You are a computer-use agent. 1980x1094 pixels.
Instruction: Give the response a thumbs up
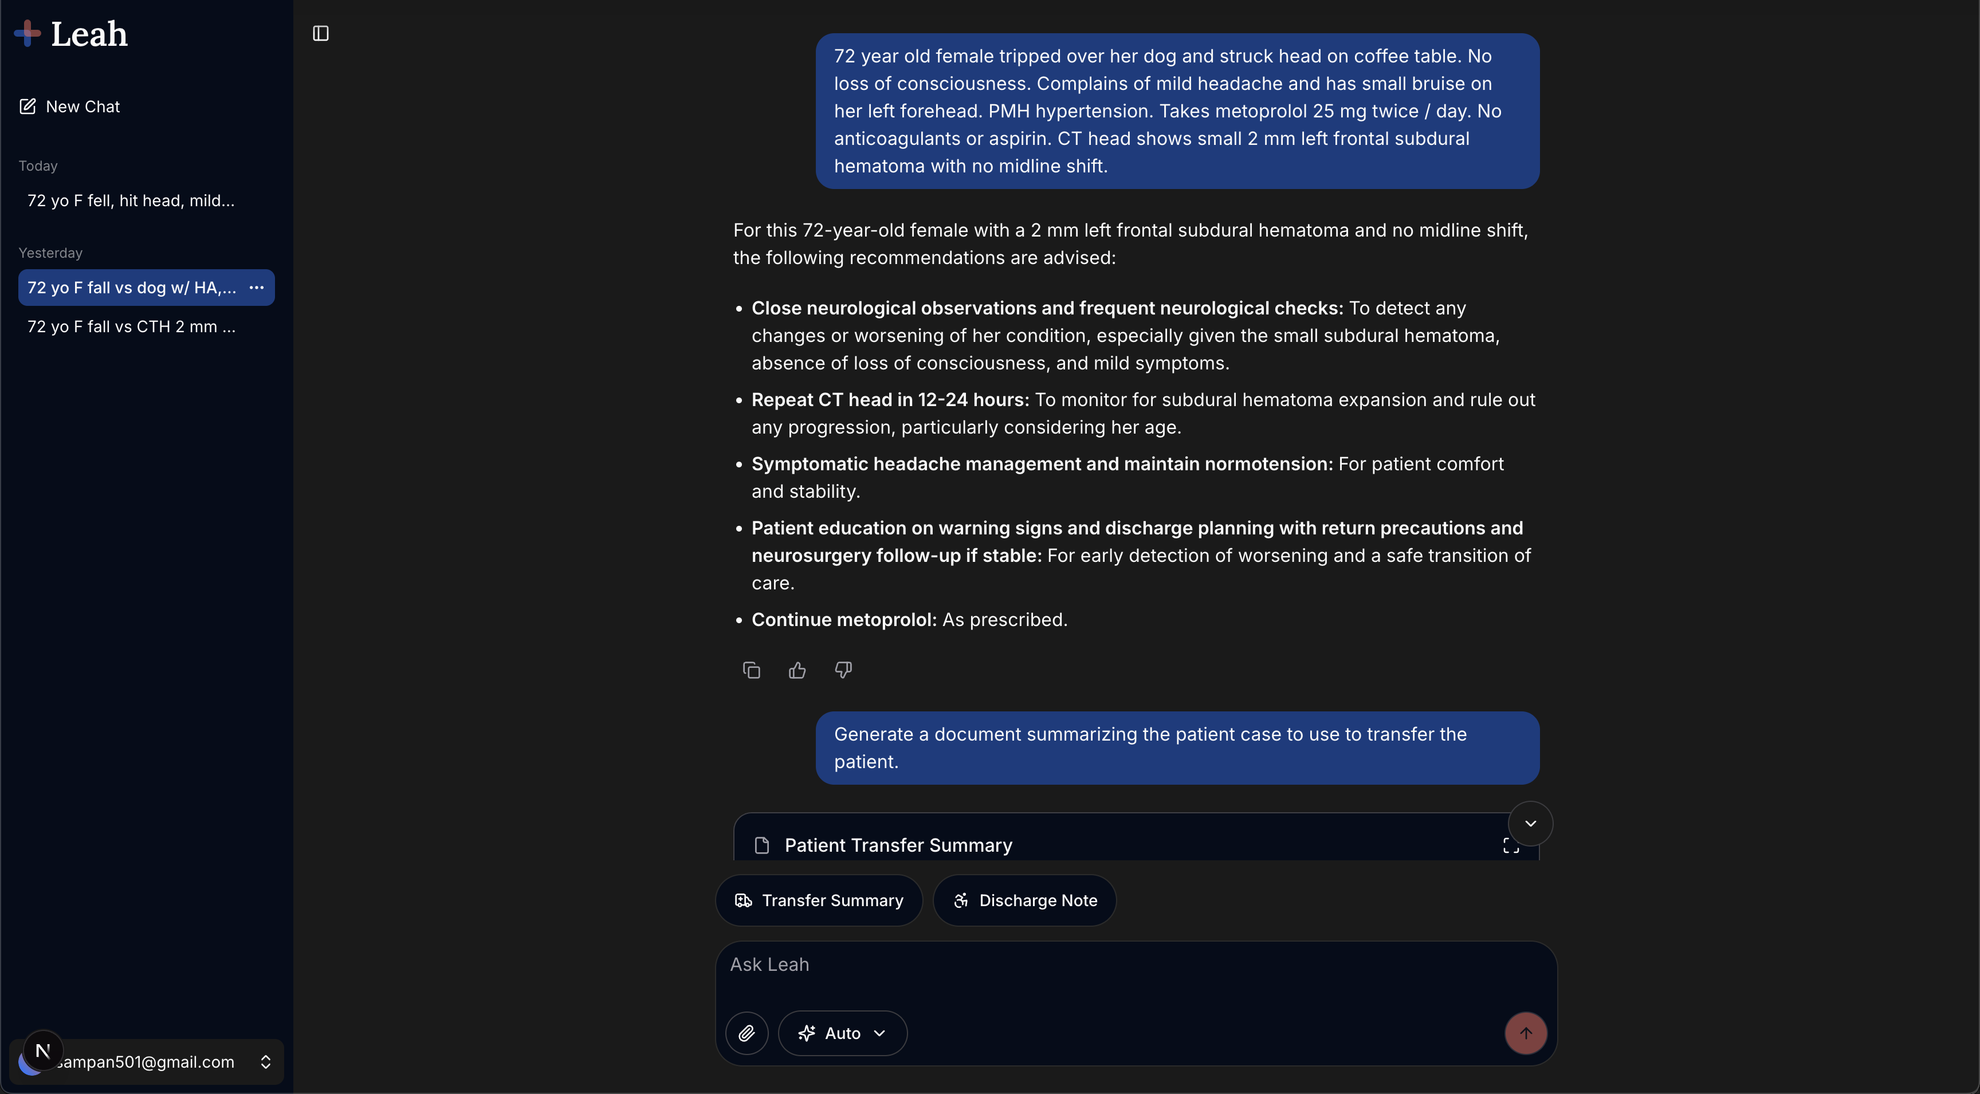tap(797, 671)
